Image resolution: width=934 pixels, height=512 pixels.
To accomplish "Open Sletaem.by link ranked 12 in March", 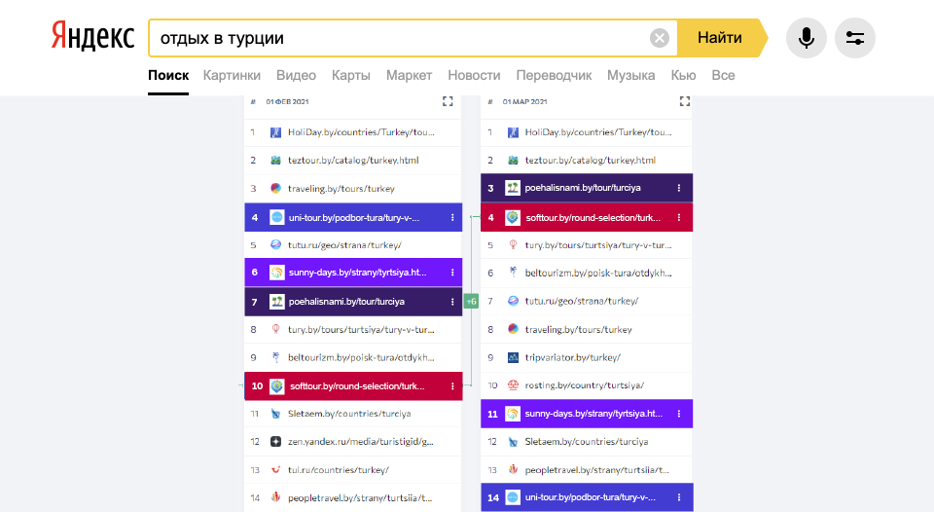I will (586, 442).
